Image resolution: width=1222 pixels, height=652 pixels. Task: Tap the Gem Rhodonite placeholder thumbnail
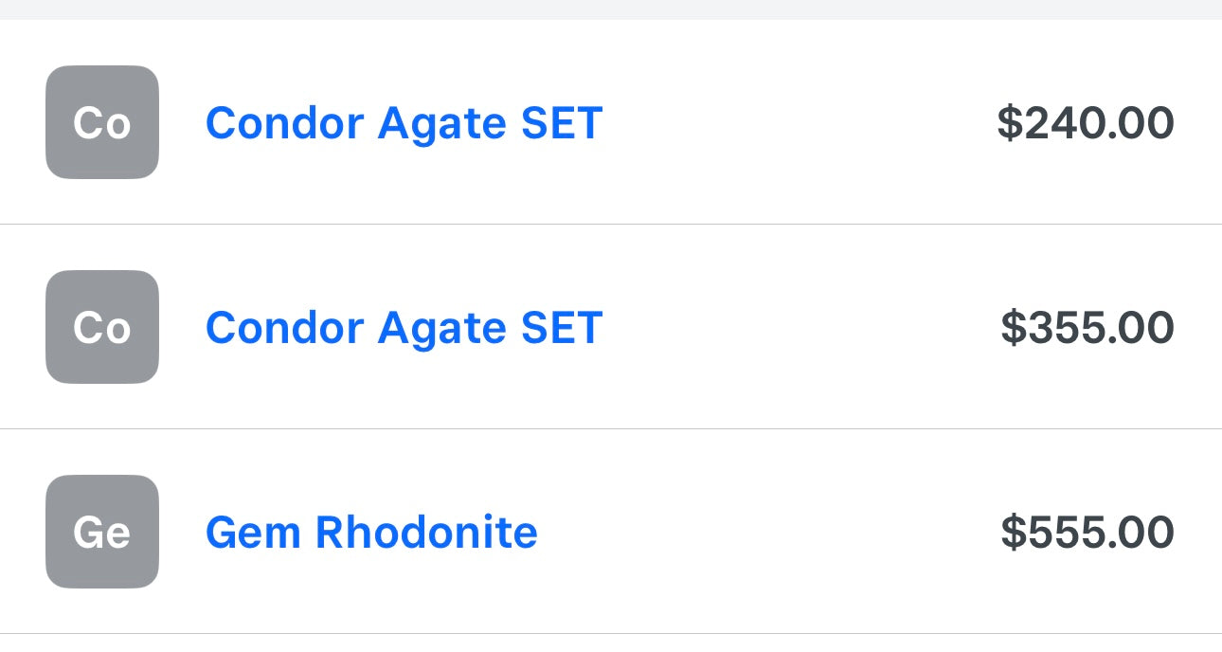(x=102, y=532)
